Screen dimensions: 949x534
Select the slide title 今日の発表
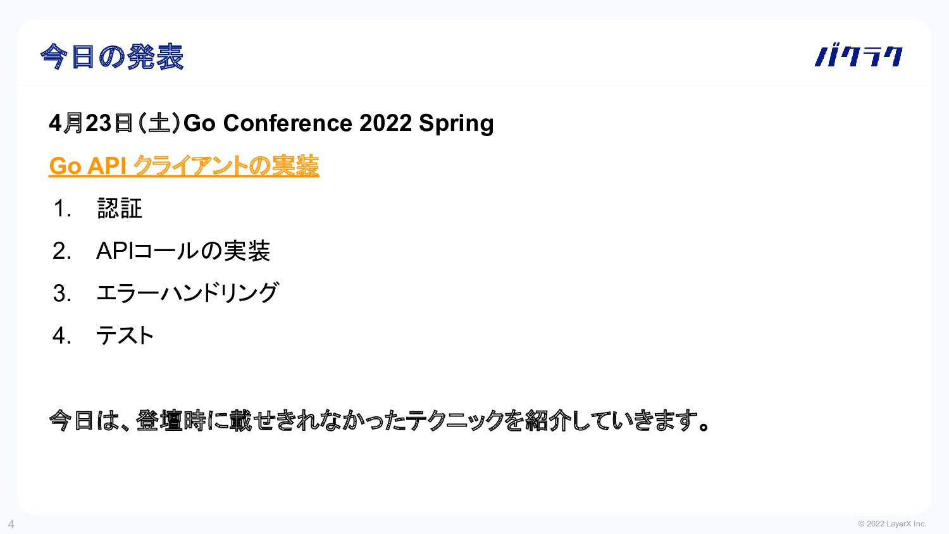(x=112, y=57)
